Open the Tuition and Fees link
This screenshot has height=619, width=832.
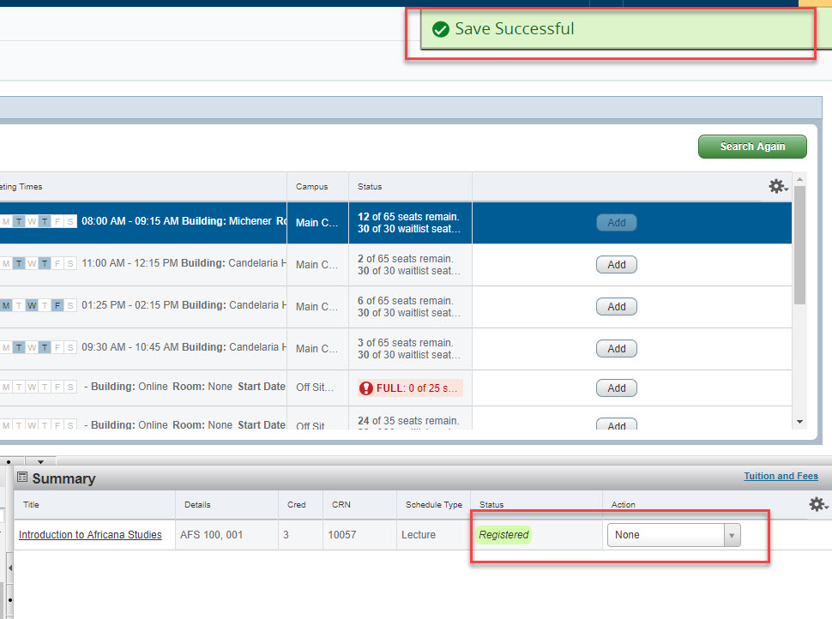[781, 477]
